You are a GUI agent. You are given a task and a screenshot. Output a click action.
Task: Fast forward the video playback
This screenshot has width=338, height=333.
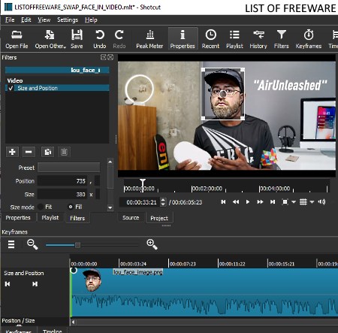(260, 201)
